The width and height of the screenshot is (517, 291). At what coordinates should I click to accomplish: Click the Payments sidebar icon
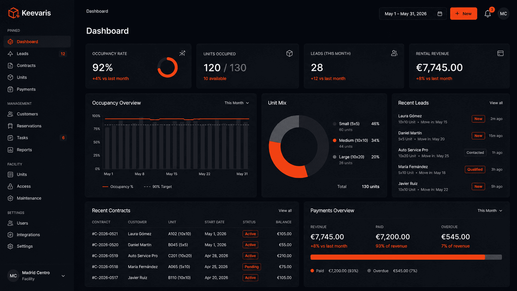(11, 89)
